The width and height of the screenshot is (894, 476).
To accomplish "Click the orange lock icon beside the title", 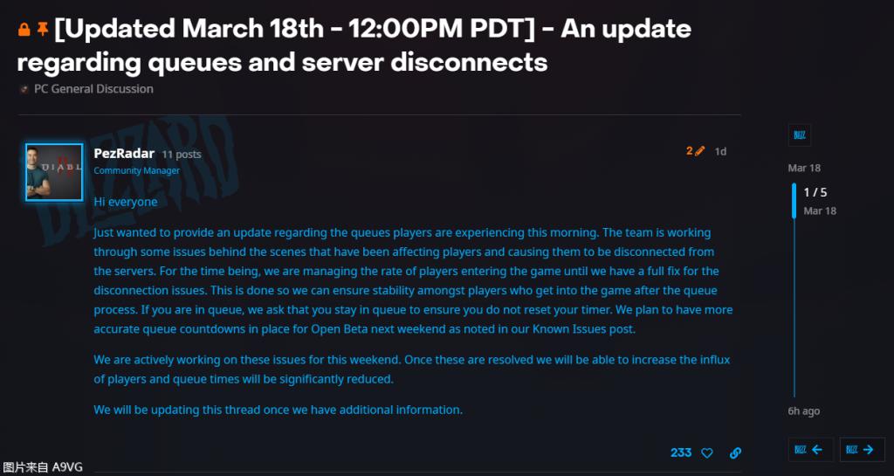I will pos(24,31).
